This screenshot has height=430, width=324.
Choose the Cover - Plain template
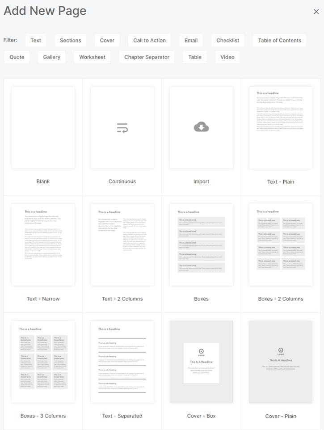click(x=281, y=362)
